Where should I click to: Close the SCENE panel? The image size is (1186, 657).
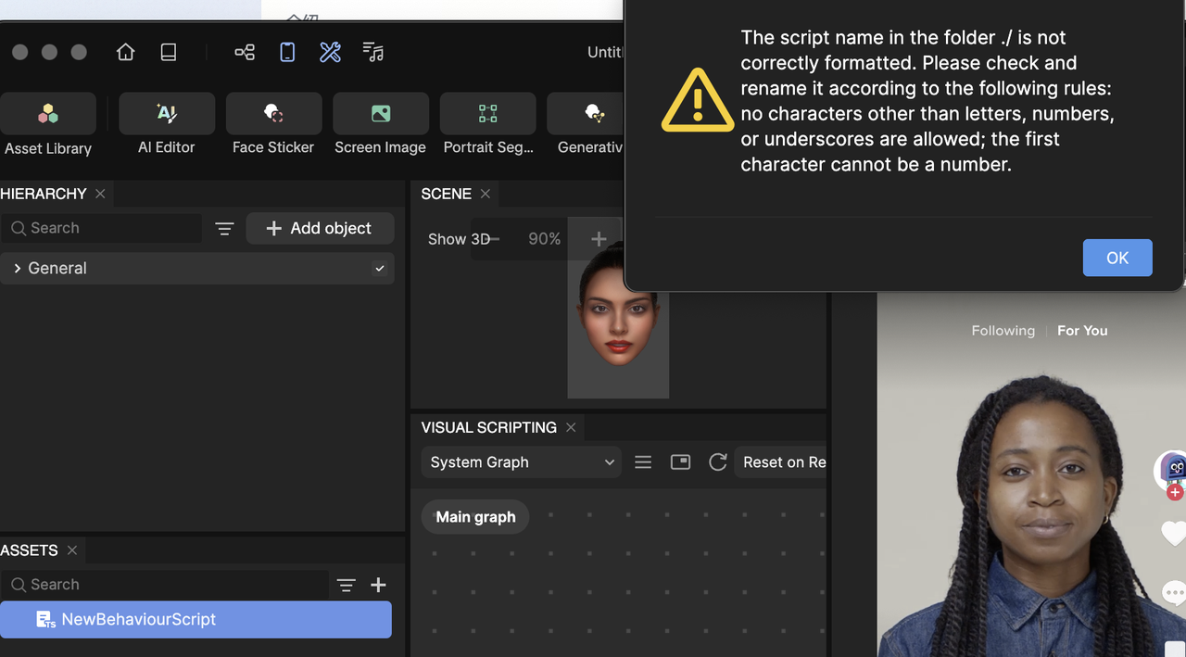[x=485, y=194]
